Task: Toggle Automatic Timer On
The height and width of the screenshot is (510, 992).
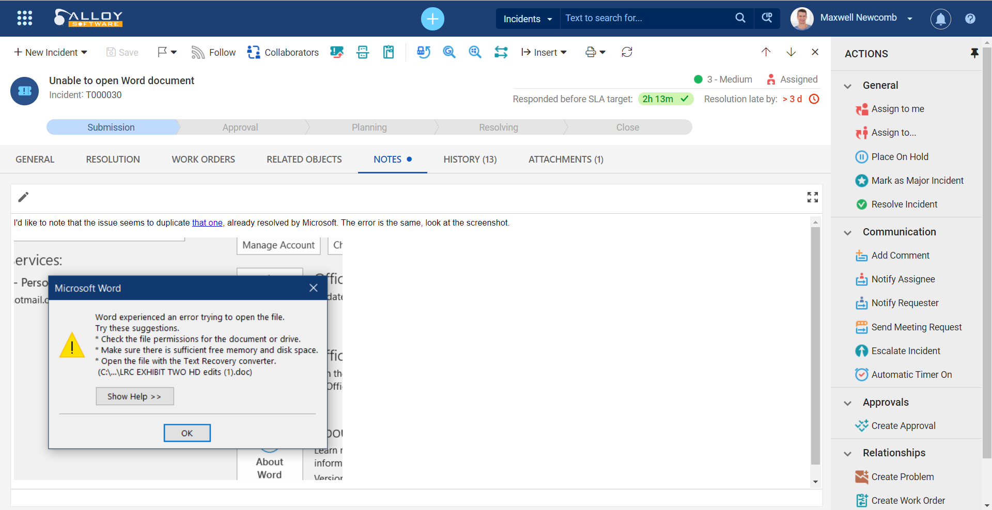Action: (x=904, y=375)
